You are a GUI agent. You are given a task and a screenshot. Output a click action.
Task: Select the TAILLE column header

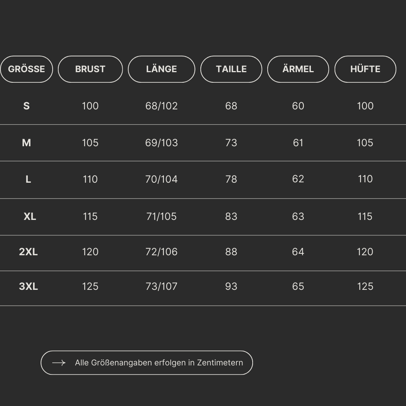click(x=231, y=69)
